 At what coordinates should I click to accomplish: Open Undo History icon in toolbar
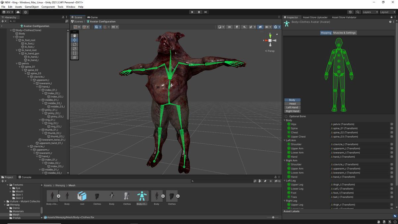(x=350, y=12)
